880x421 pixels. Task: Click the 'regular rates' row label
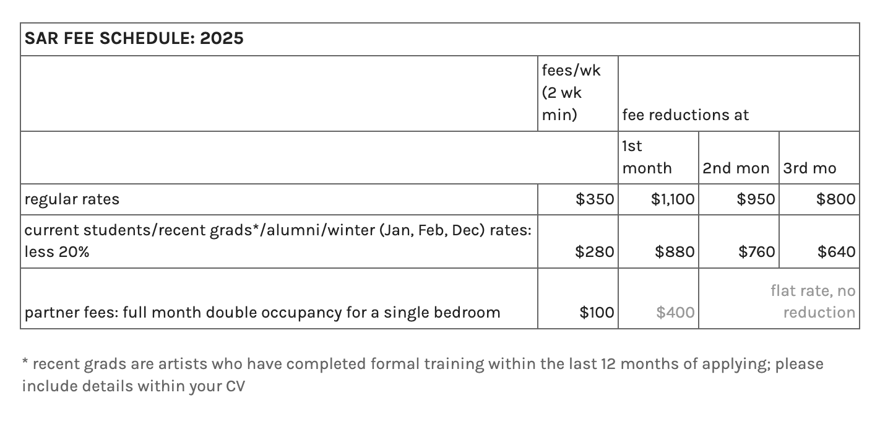(x=72, y=199)
